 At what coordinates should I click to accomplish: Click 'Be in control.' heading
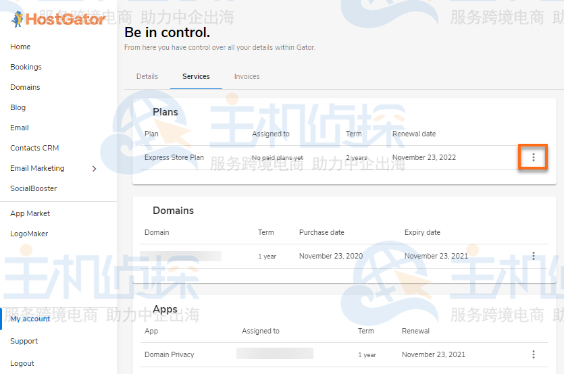coord(168,32)
